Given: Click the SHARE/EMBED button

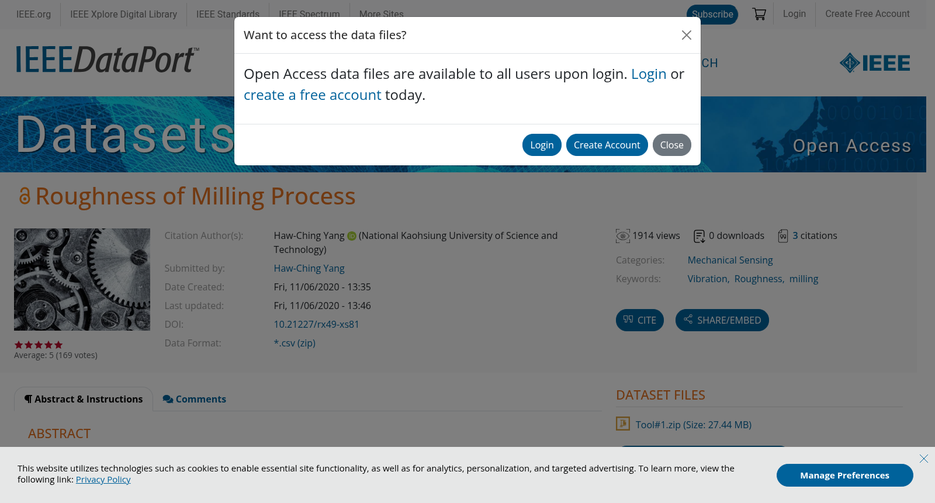Looking at the screenshot, I should (722, 320).
